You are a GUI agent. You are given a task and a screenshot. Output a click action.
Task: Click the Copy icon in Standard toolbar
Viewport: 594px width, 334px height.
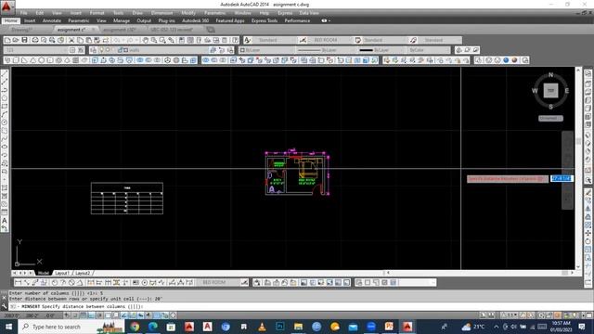pos(80,40)
